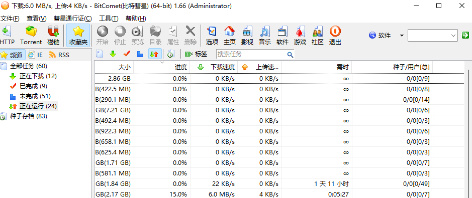Select the 2.86 GB task row
Viewport: 472px width, 198px height.
[x=279, y=79]
